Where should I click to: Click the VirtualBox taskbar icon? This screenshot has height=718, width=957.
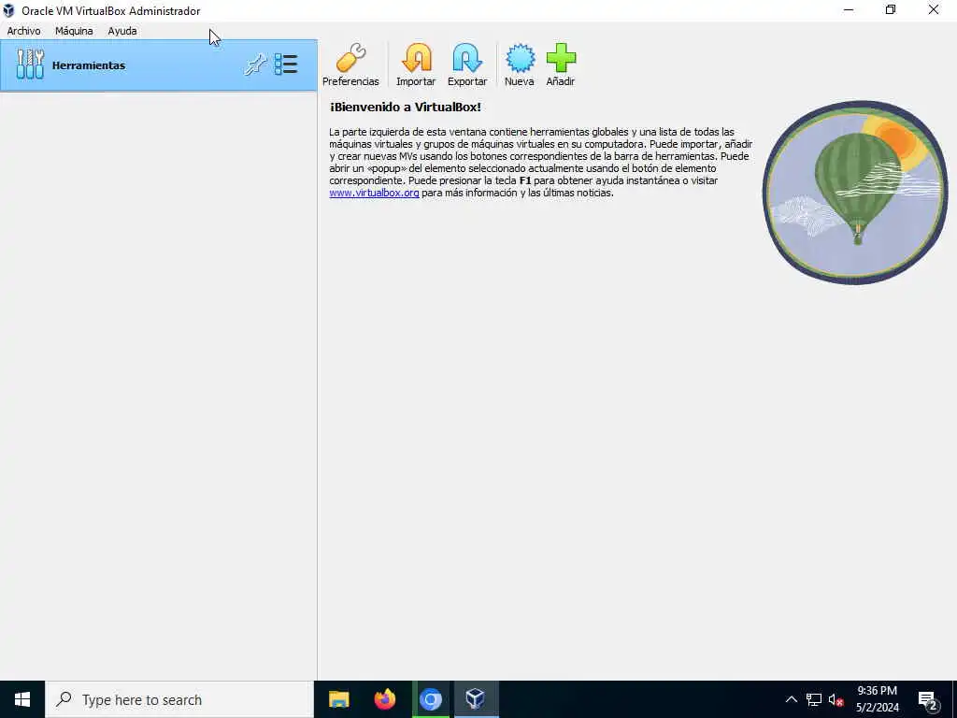476,699
